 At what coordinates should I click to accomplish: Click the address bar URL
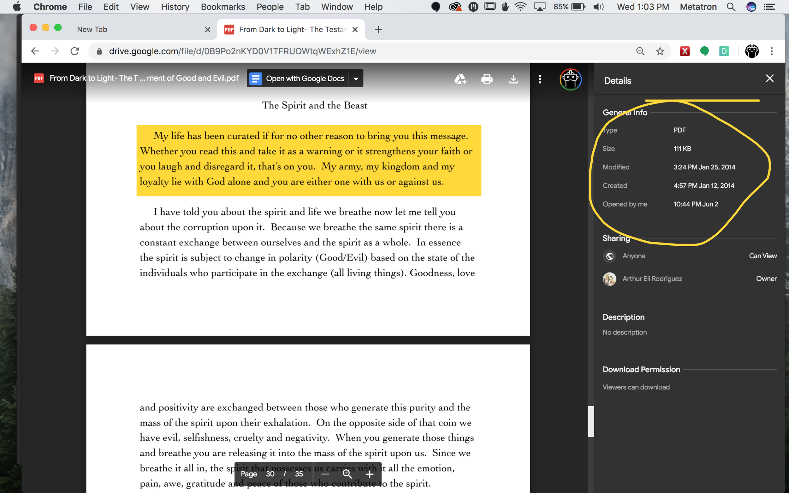click(x=242, y=51)
